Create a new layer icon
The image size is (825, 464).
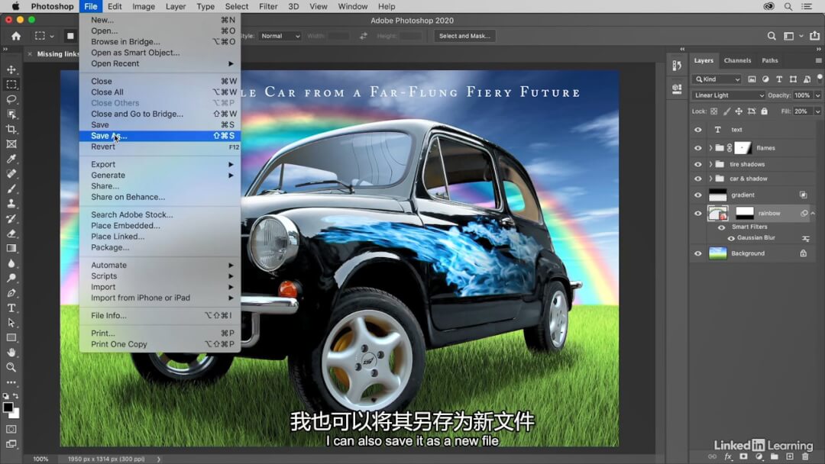tap(790, 456)
